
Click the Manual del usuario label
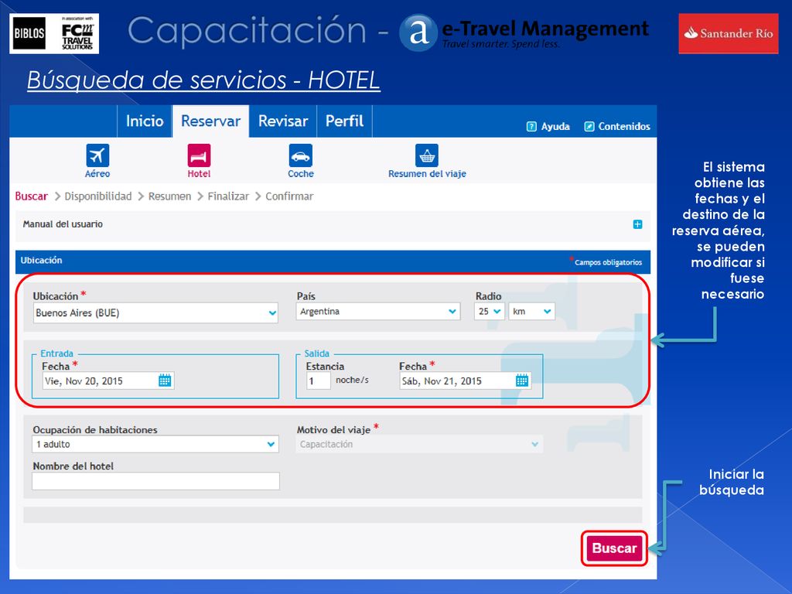(63, 224)
